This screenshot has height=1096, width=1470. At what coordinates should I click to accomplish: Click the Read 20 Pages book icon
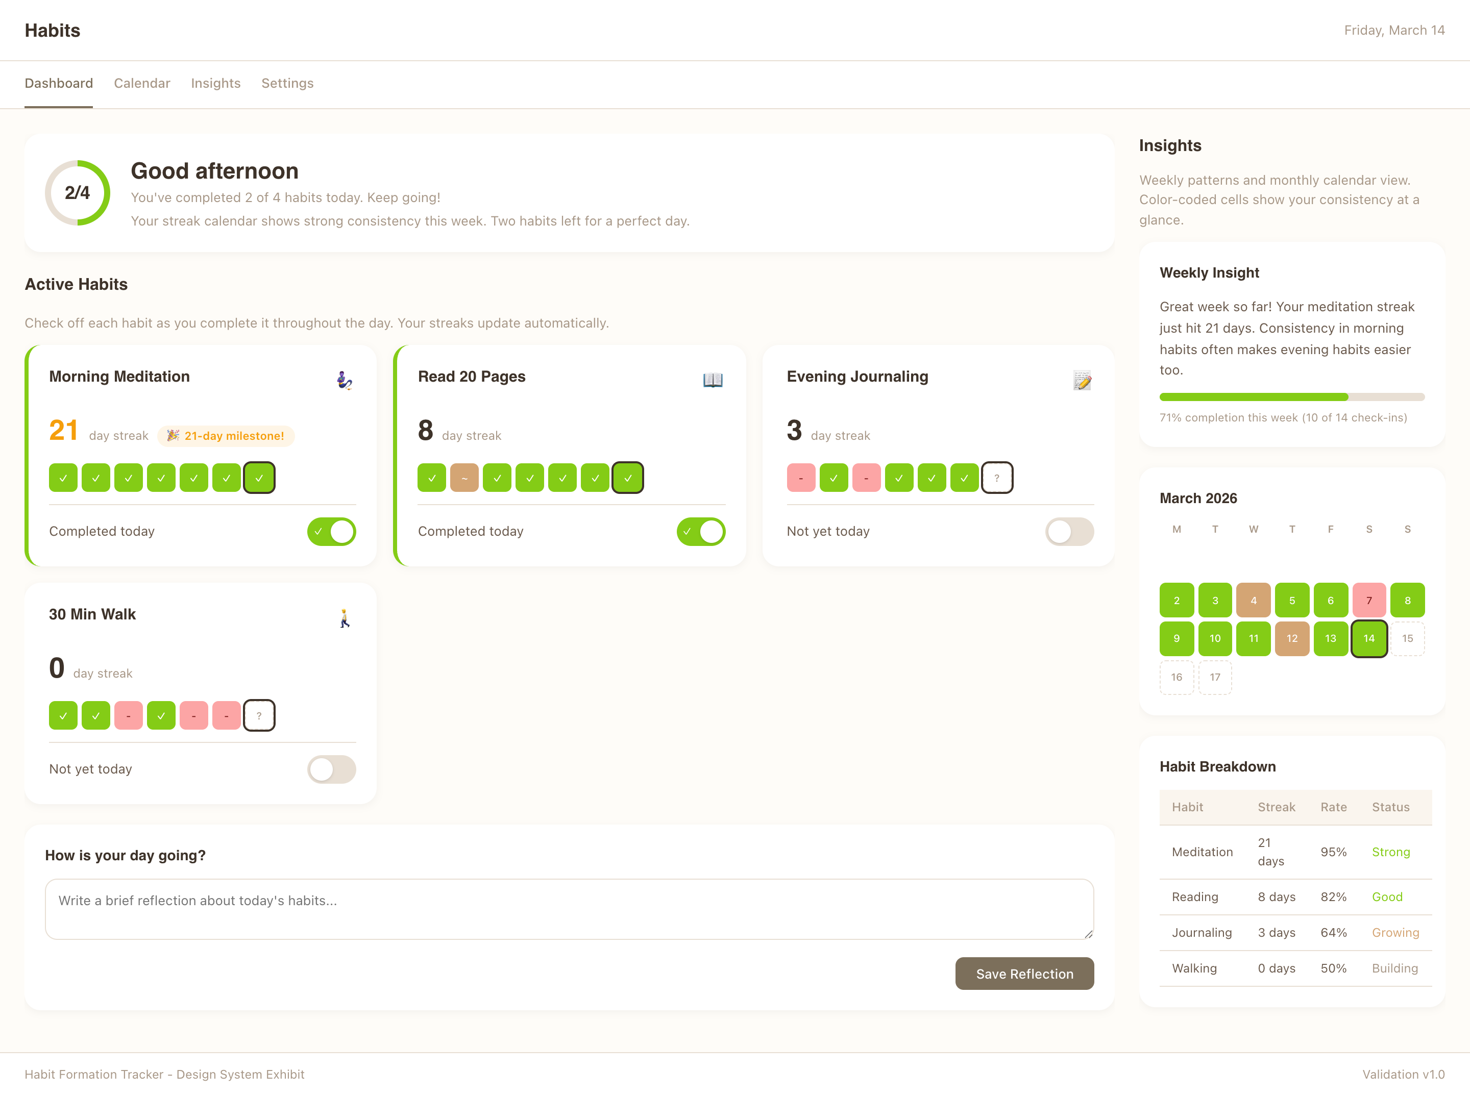713,380
